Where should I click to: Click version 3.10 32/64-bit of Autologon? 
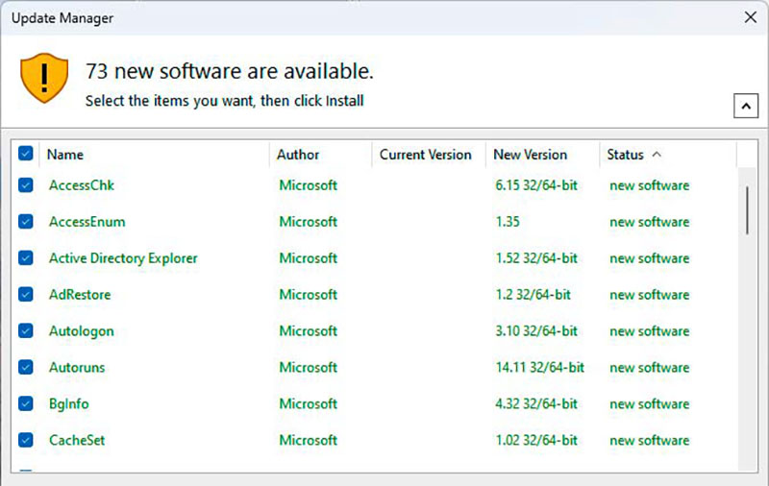pyautogui.click(x=536, y=330)
